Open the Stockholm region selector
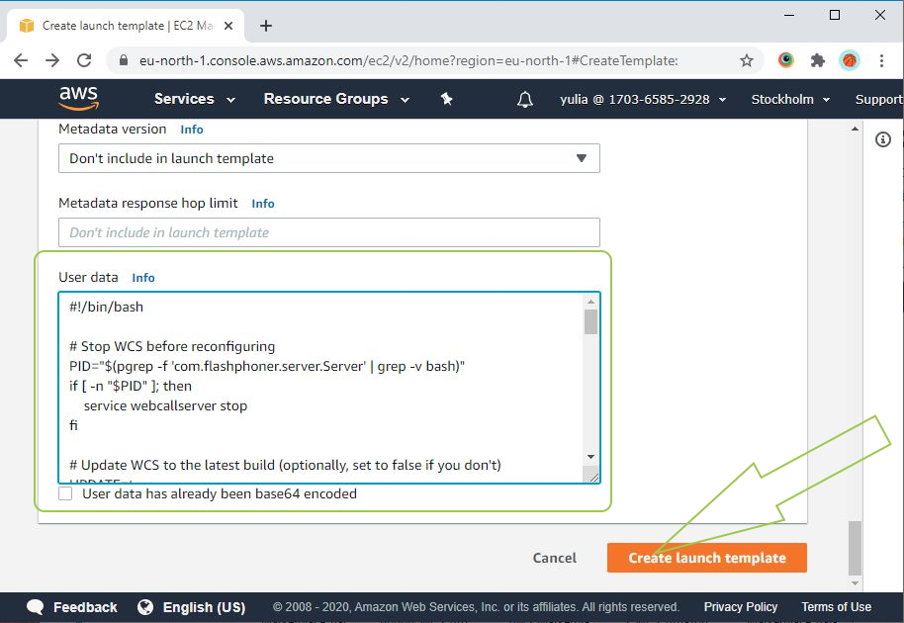 point(790,99)
